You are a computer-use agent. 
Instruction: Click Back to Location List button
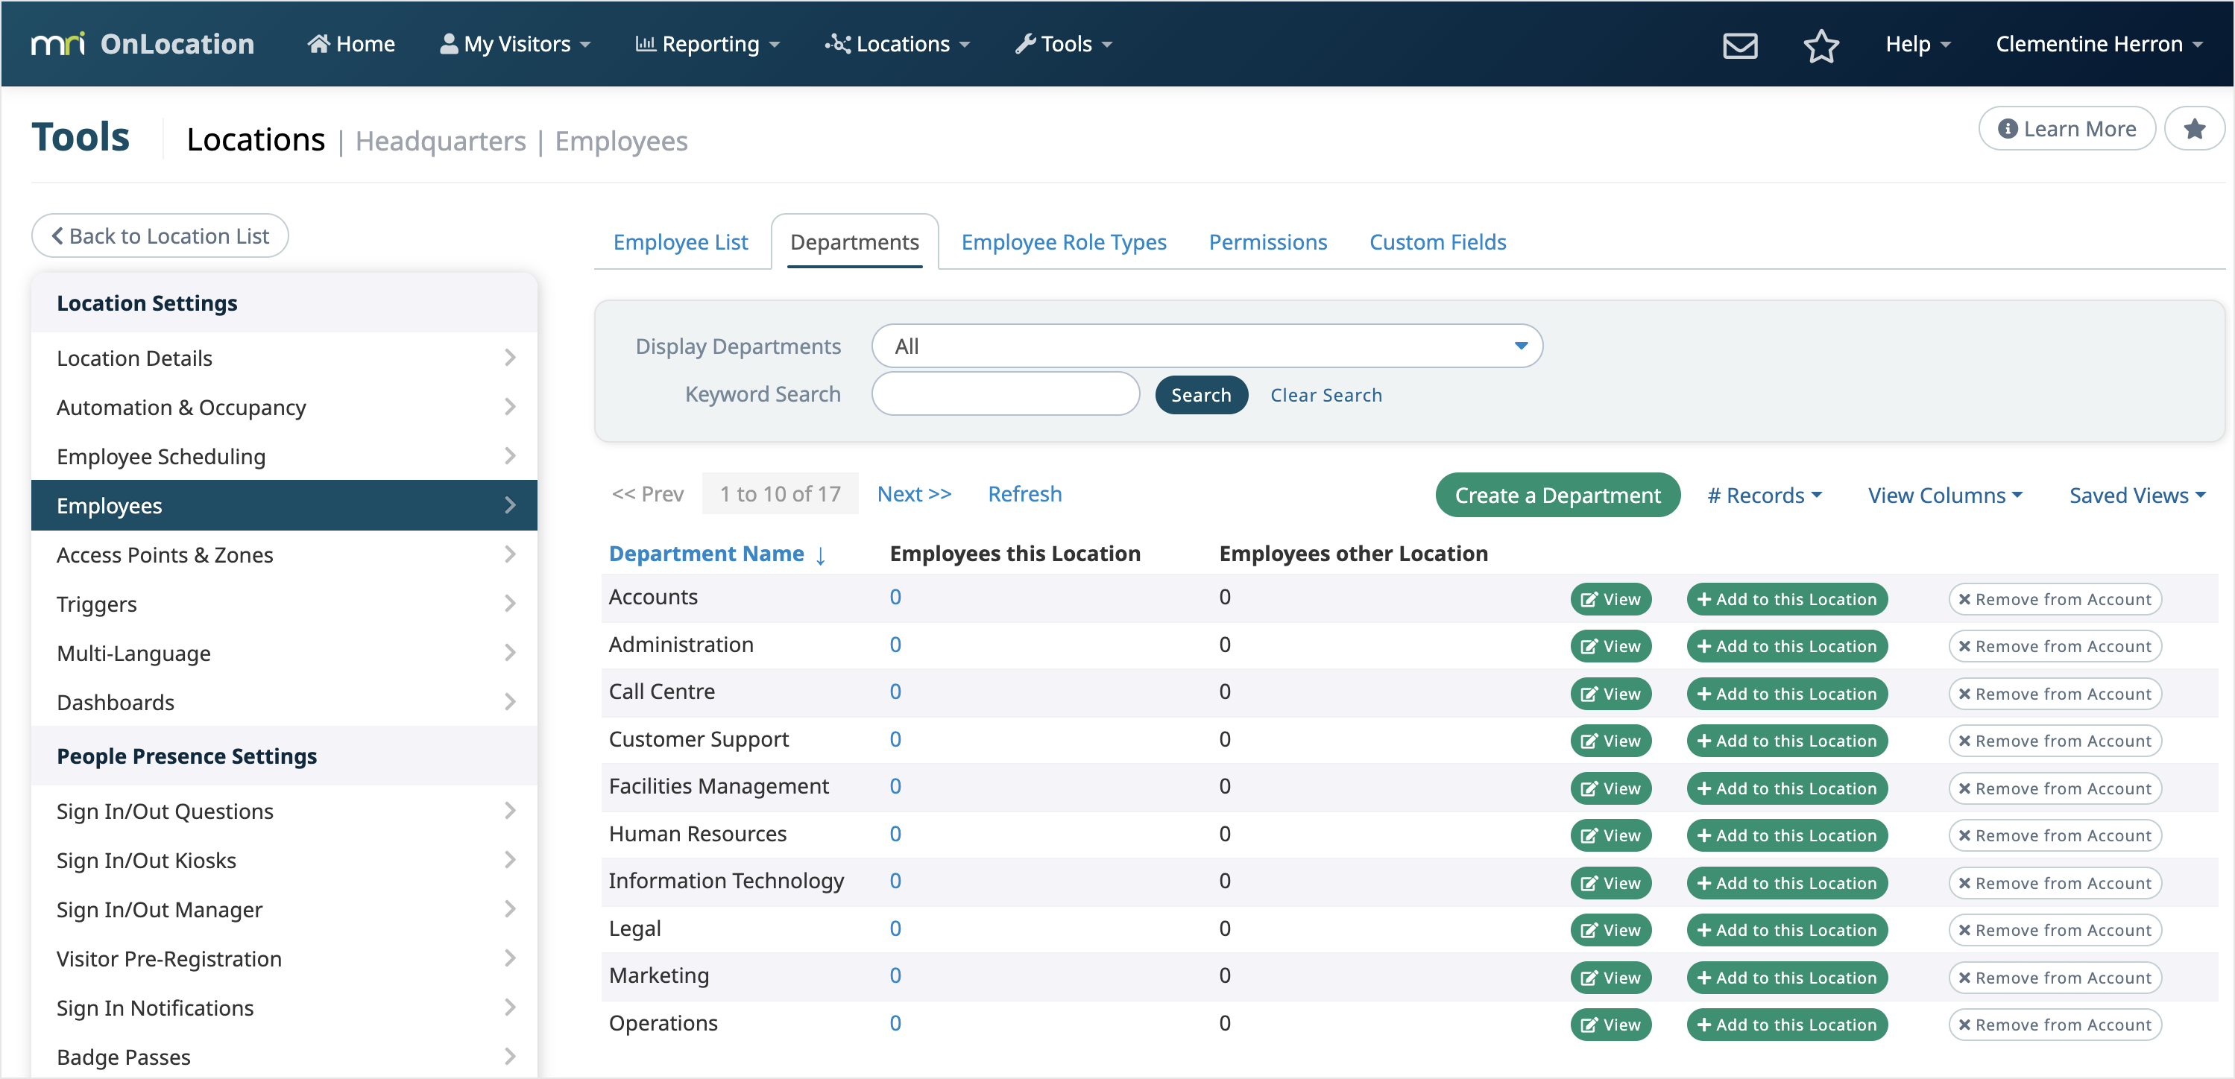click(x=160, y=236)
